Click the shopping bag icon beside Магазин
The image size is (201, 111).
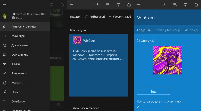coord(5,83)
